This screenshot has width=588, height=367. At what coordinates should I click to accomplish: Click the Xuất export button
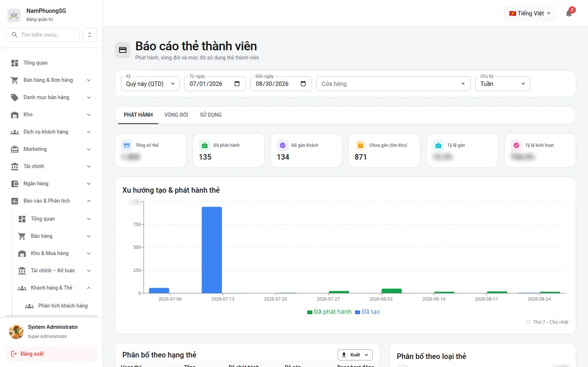[355, 355]
